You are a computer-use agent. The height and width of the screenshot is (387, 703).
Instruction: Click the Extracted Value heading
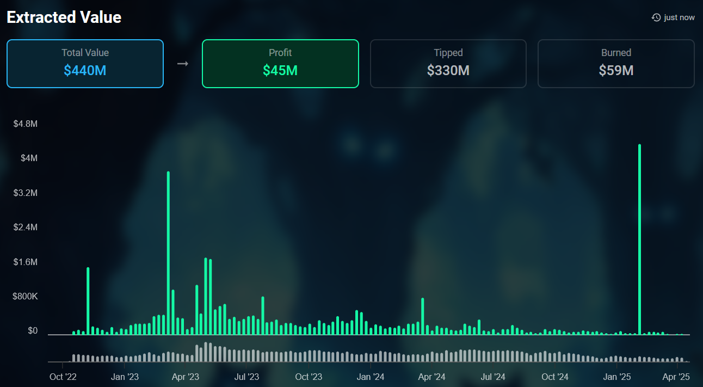pos(64,17)
